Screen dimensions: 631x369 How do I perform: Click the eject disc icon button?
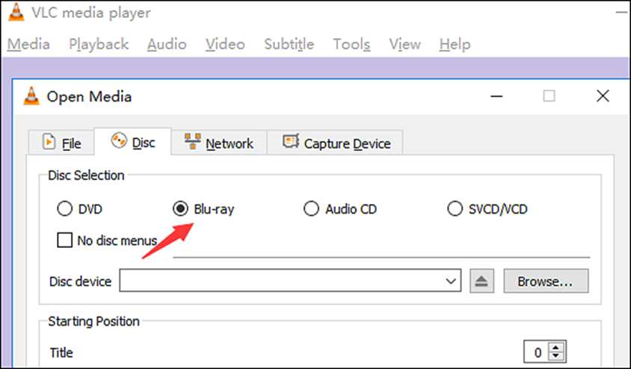click(x=481, y=281)
